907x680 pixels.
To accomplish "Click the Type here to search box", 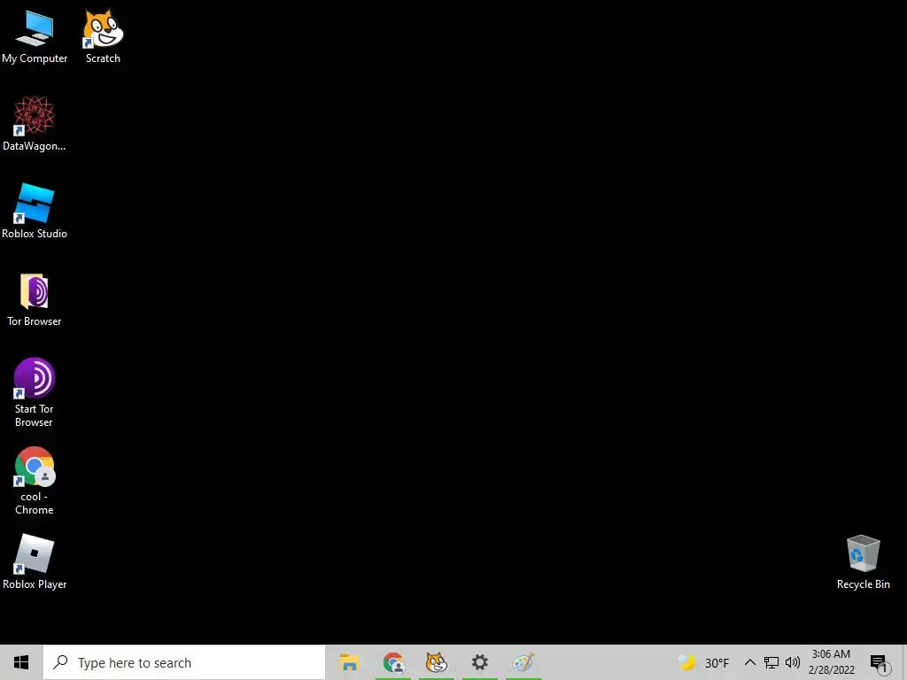I will coord(184,662).
